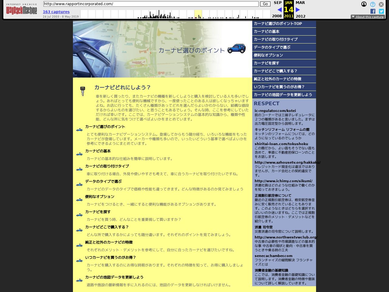This screenshot has width=389, height=292.
Task: Close the Wayback toolbar with X icon
Action: [x=381, y=4]
